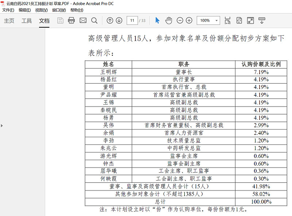Click the name 董明
The height and width of the screenshot is (216, 292).
[x=108, y=87]
